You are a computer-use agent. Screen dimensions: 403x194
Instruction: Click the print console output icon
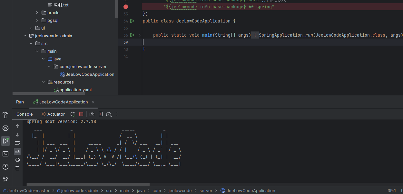point(17,160)
